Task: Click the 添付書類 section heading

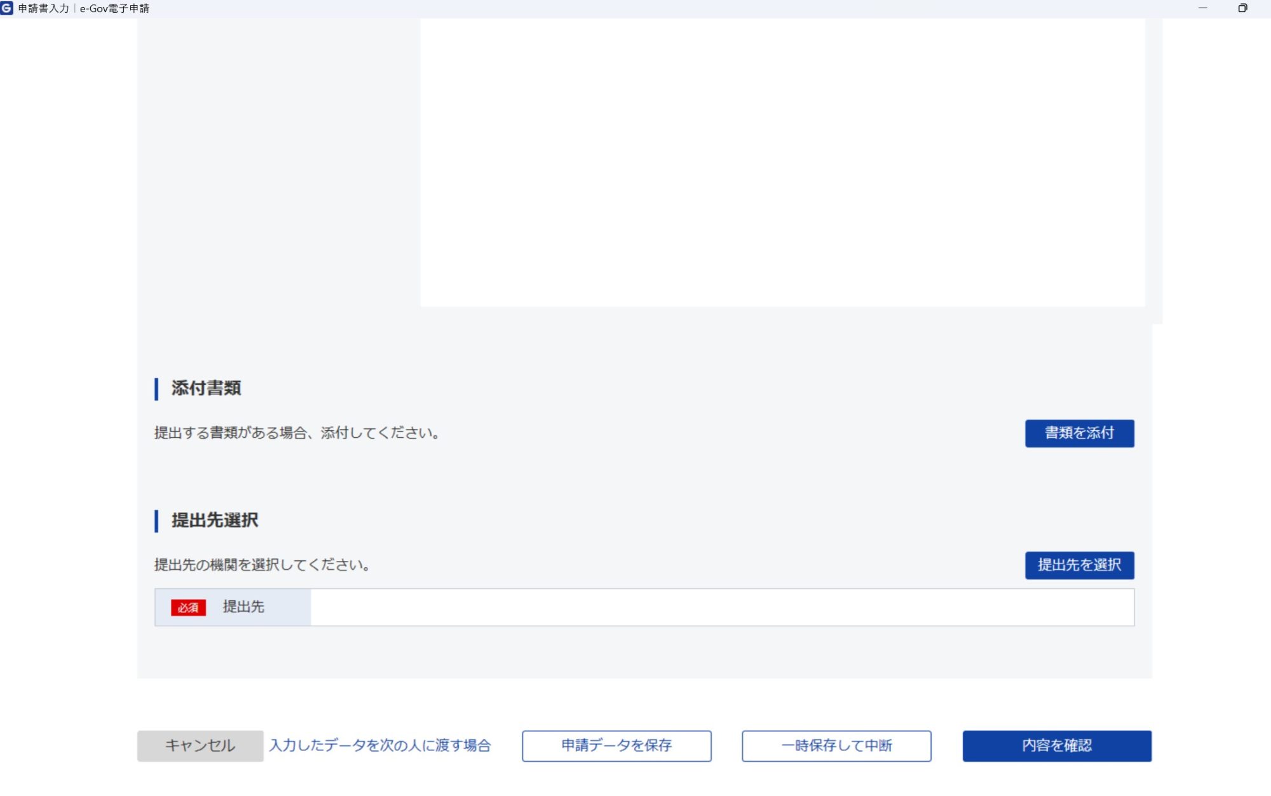Action: point(206,388)
